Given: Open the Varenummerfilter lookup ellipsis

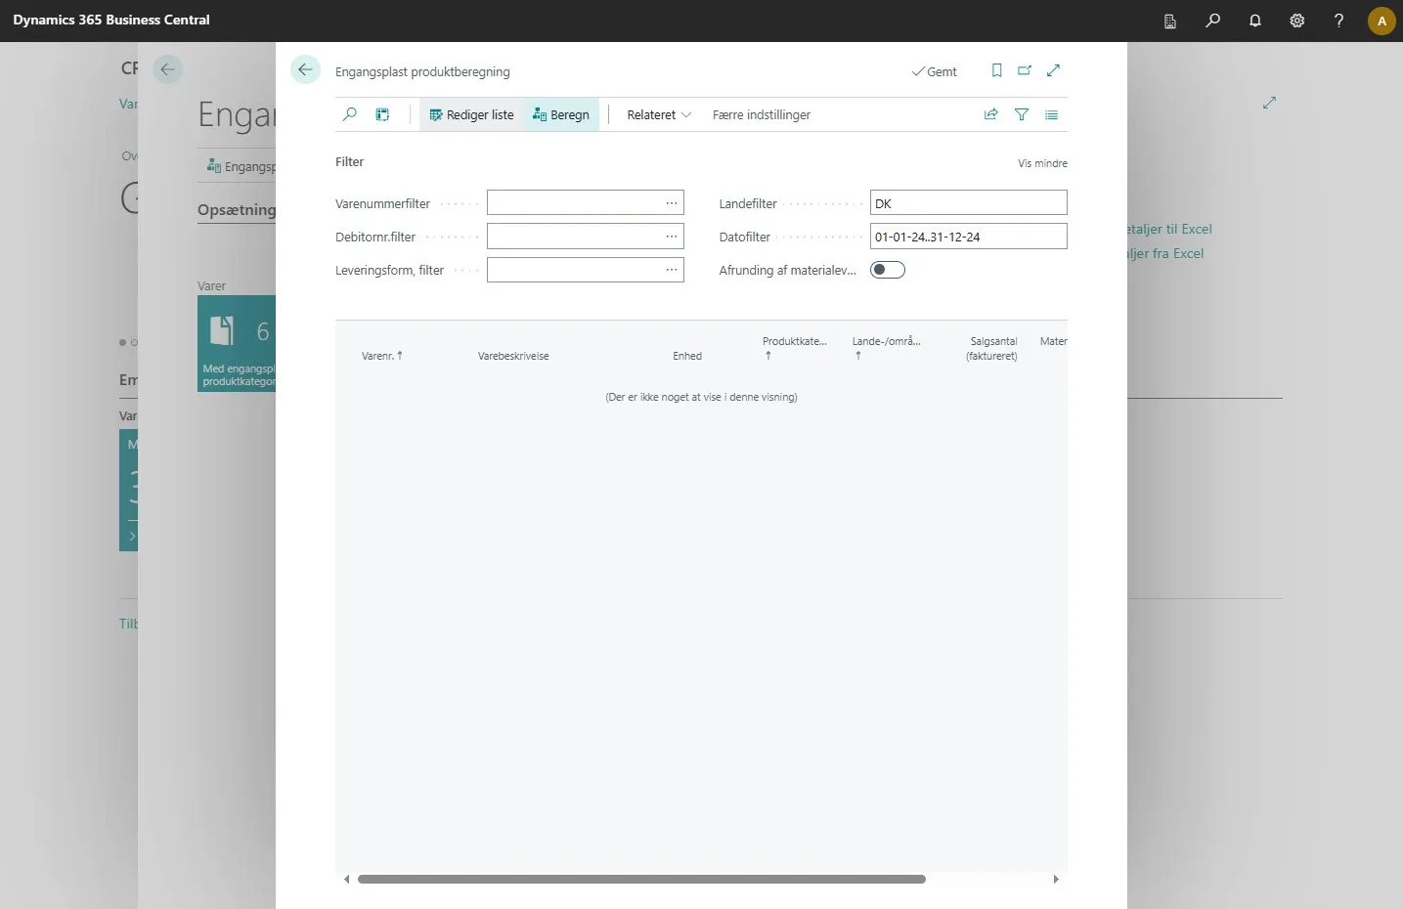Looking at the screenshot, I should [x=672, y=203].
